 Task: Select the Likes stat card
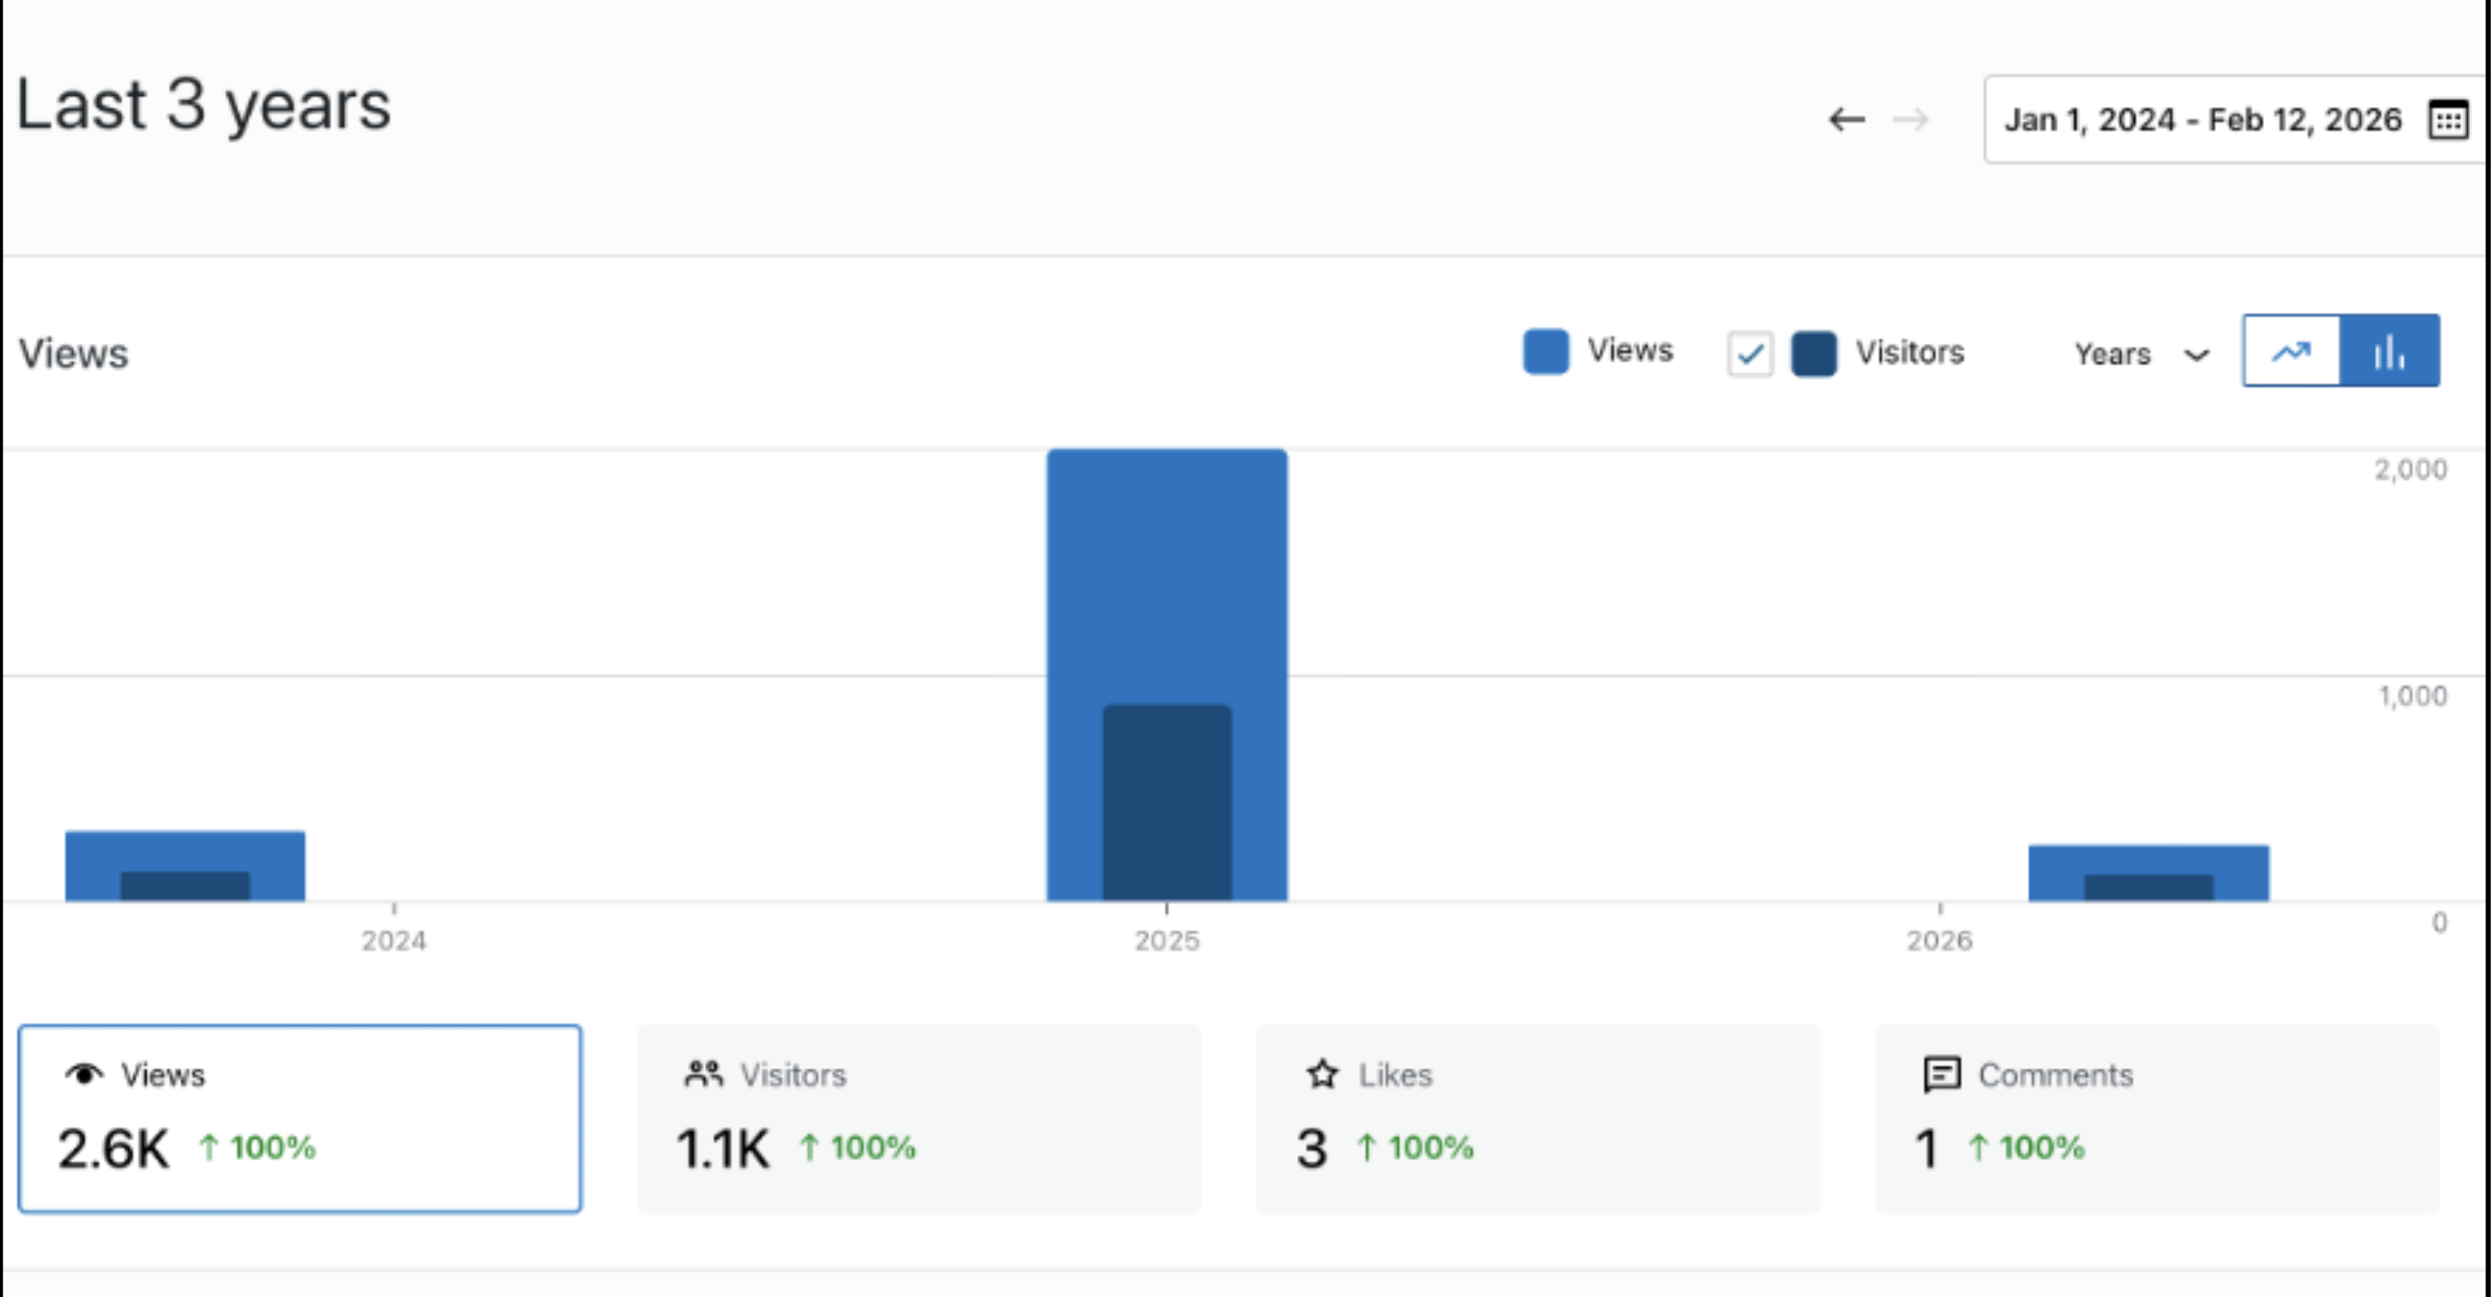(x=1538, y=1118)
